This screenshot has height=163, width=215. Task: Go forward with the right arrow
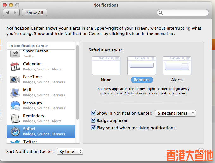15,13
